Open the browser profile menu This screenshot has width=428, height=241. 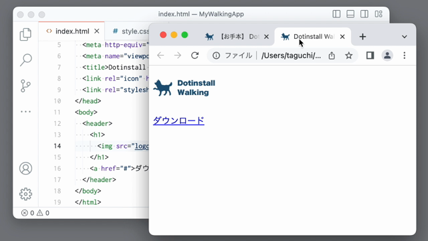click(387, 56)
